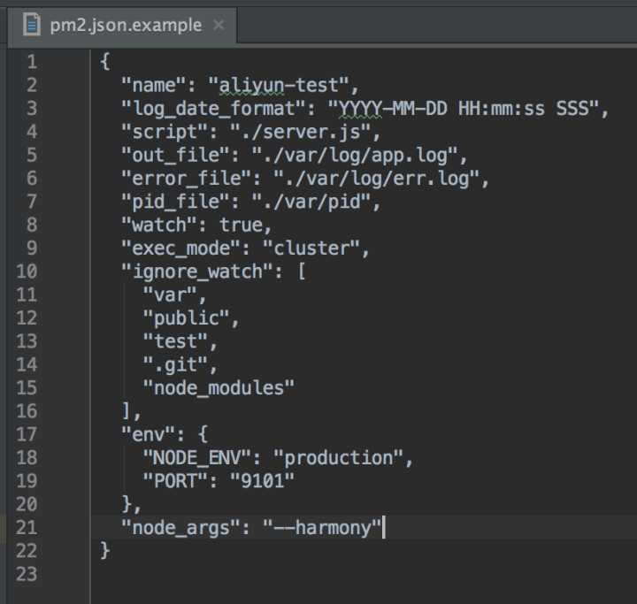The height and width of the screenshot is (604, 637).
Task: Click the "log_date_format" key
Action: (214, 109)
